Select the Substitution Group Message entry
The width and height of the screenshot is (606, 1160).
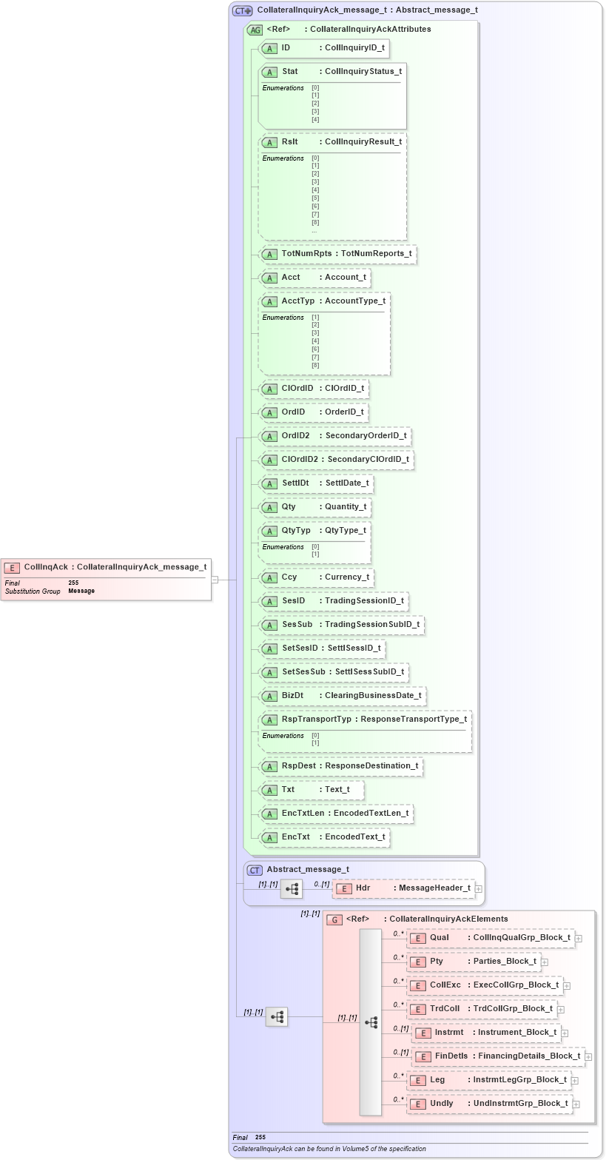pos(80,591)
